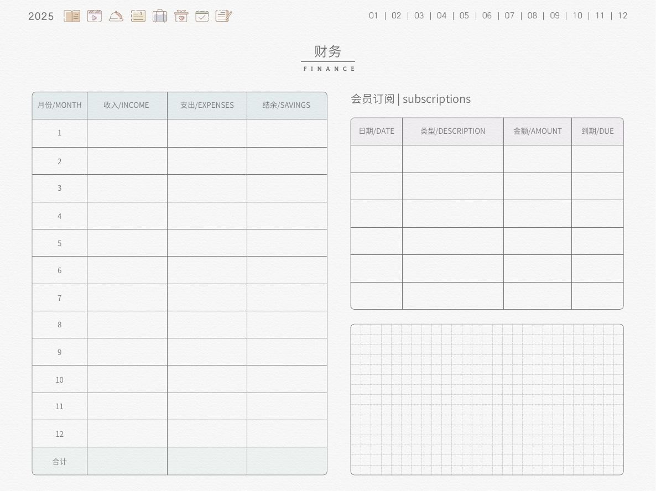The image size is (656, 491).
Task: Jump to month tab 06
Action: (487, 16)
